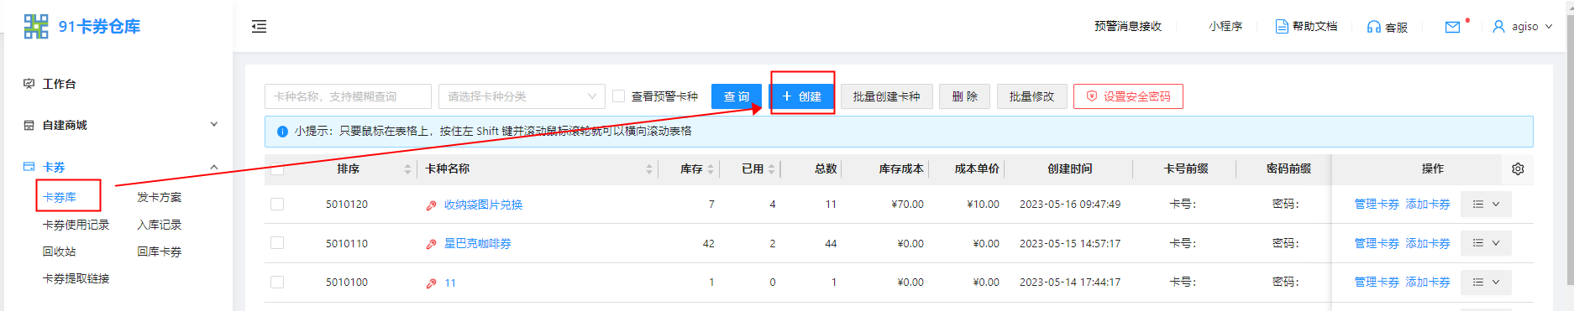The height and width of the screenshot is (311, 1574).
Task: Open table column settings gear icon
Action: click(x=1518, y=168)
